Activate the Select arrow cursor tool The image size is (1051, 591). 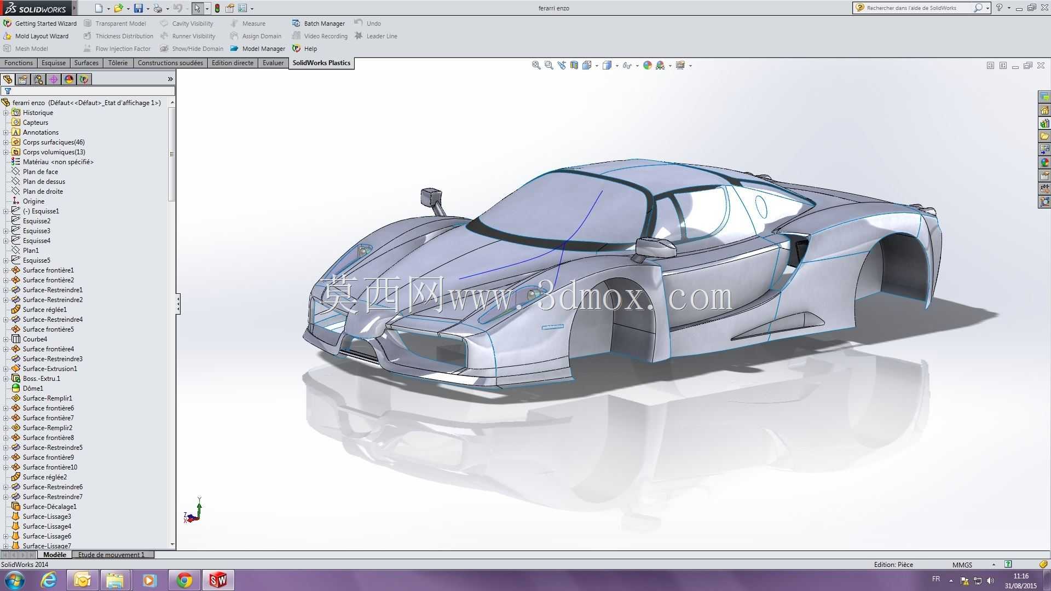coord(197,8)
